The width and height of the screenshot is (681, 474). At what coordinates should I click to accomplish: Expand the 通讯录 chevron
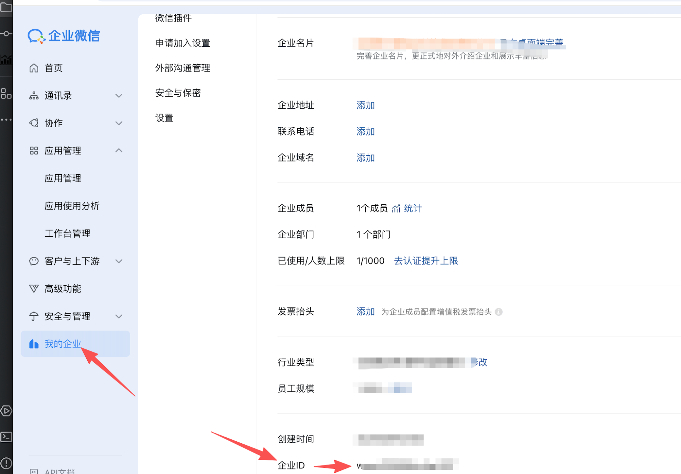click(x=119, y=96)
